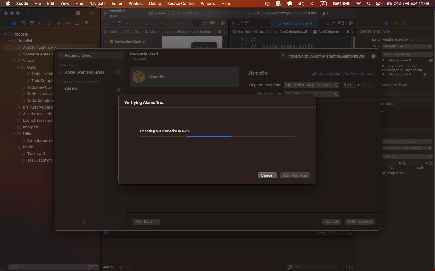Open the Dependency Rule dropdown
Screen dimensions: 435x271
(311, 85)
